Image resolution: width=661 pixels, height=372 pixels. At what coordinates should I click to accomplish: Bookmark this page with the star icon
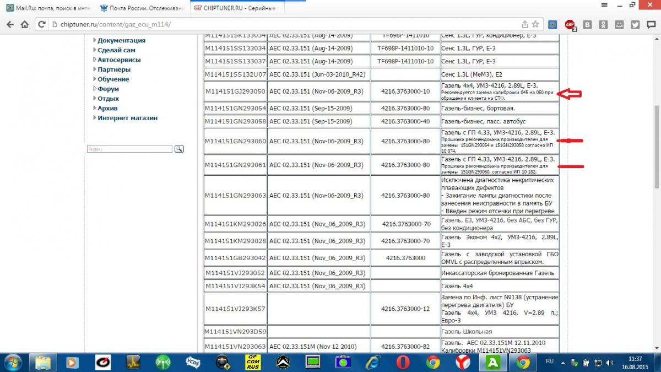[x=535, y=25]
